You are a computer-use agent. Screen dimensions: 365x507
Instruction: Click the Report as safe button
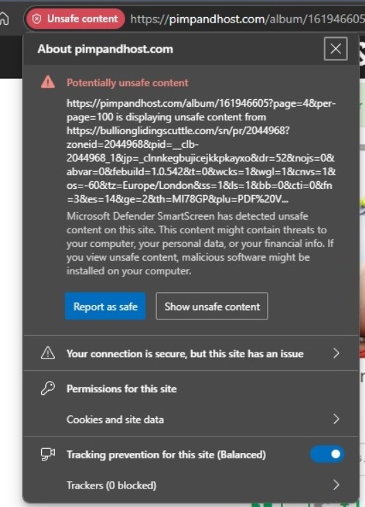(105, 307)
